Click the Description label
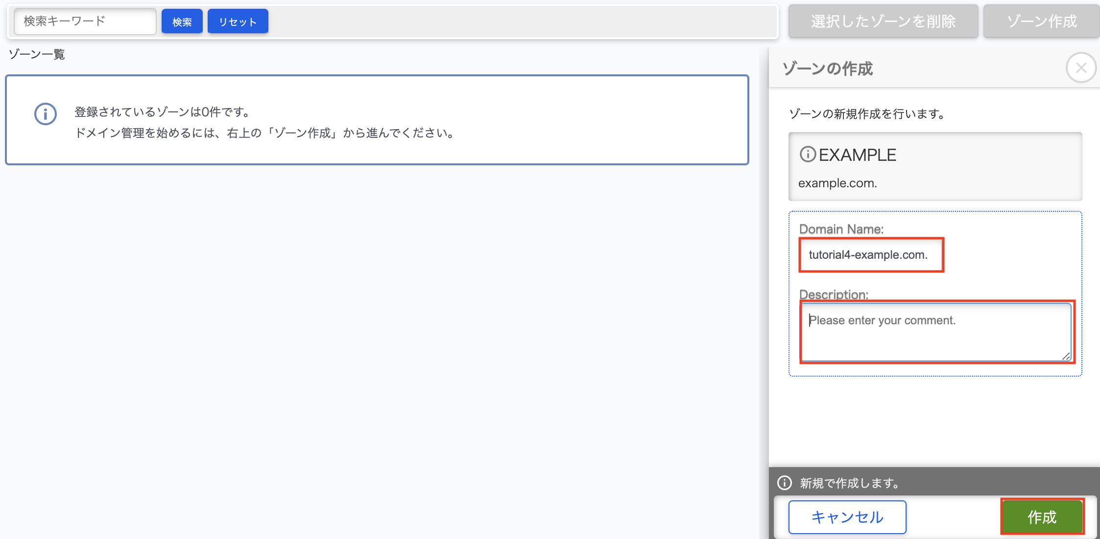Screen dimensions: 1100x539 pyautogui.click(x=833, y=294)
